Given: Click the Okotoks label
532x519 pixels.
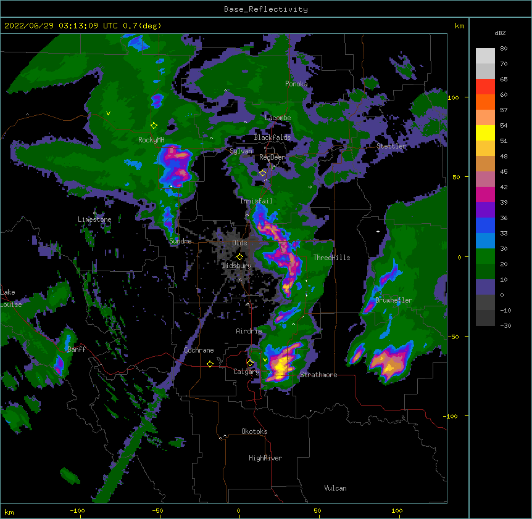Looking at the screenshot, I should 254,431.
